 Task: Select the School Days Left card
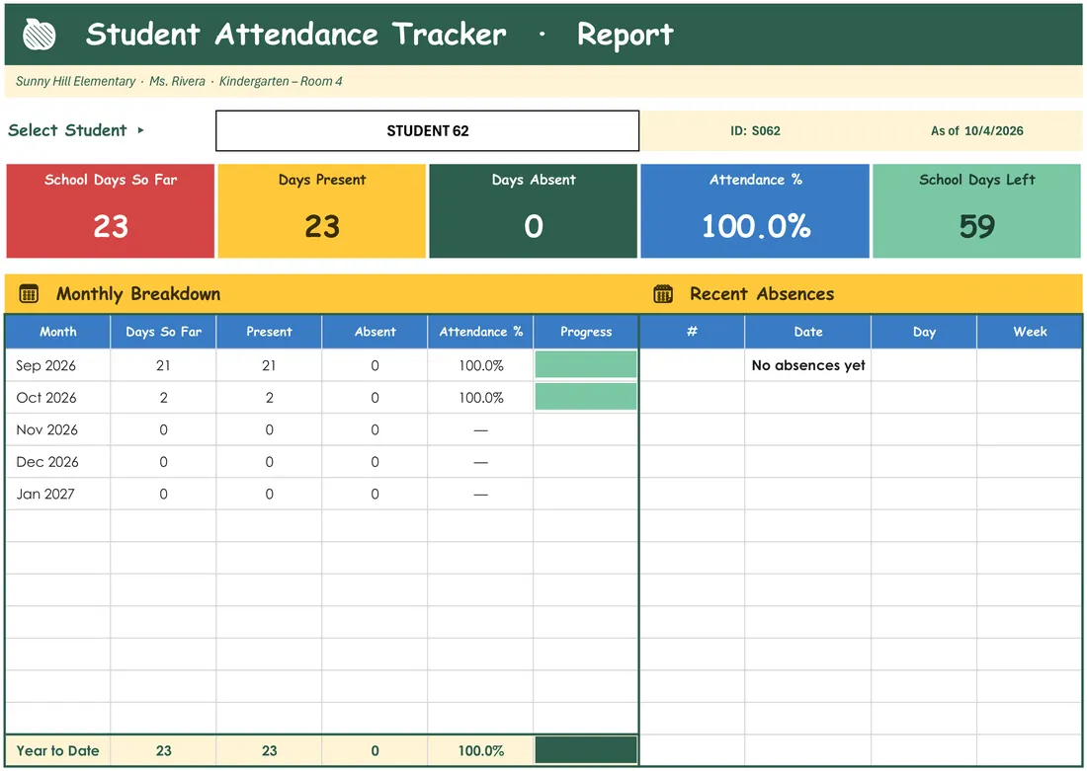coord(976,211)
